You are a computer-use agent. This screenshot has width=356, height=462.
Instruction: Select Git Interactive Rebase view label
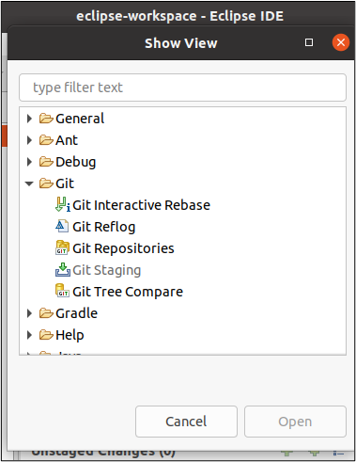141,205
